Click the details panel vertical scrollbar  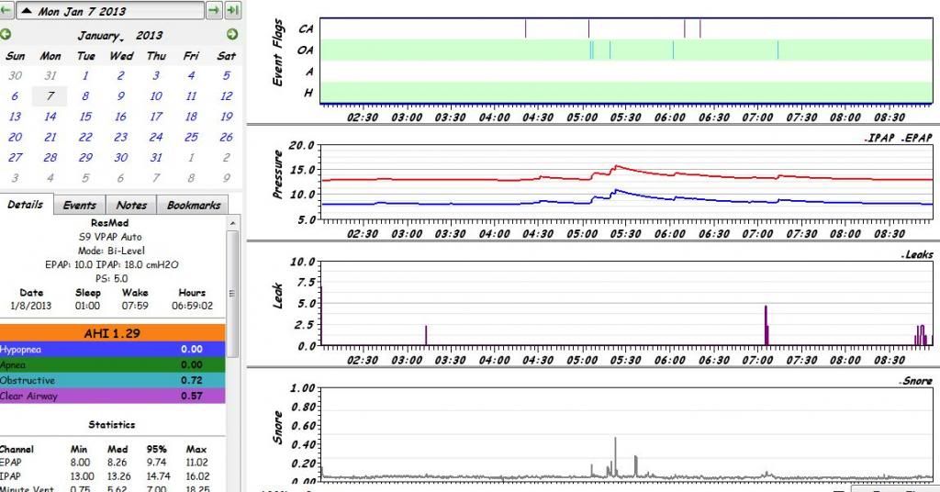(232, 294)
